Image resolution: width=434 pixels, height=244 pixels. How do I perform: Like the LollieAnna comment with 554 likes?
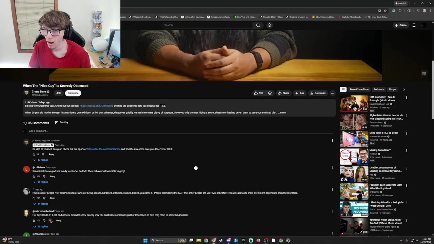pos(34,176)
